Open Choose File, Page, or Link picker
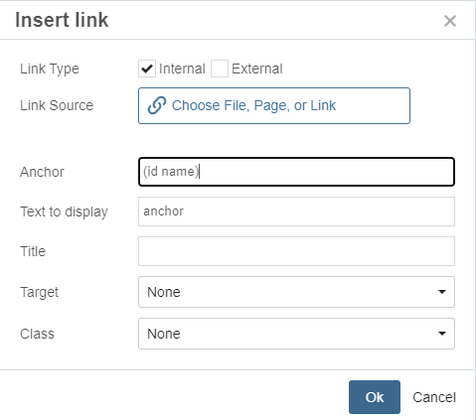Image resolution: width=476 pixels, height=420 pixels. 274,105
